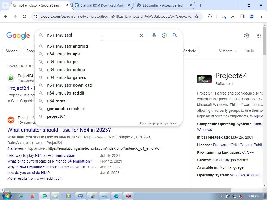
Task: Choose suggestion n64 emulator games
Action: [x=108, y=78]
